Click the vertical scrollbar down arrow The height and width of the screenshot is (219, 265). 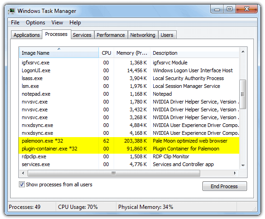[243, 166]
